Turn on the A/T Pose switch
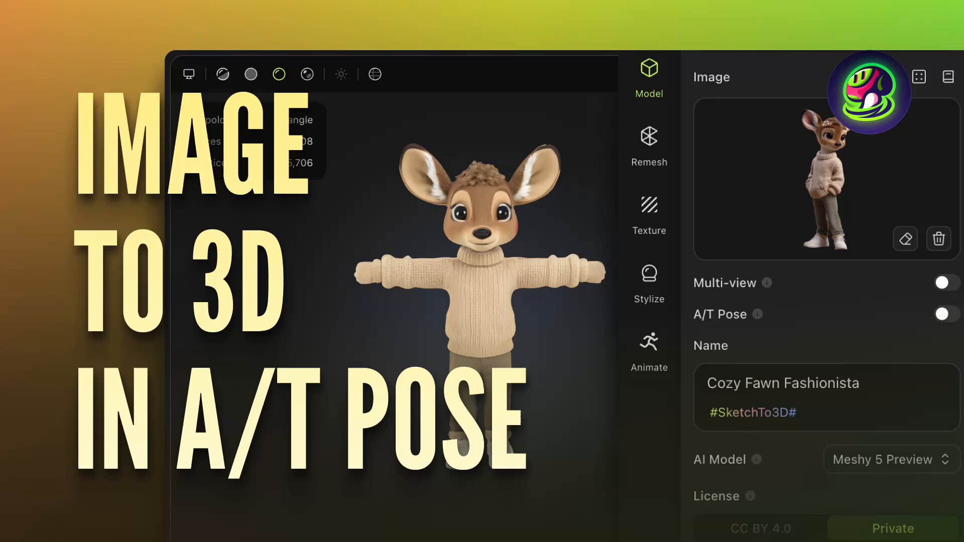Viewport: 964px width, 542px height. (x=946, y=314)
